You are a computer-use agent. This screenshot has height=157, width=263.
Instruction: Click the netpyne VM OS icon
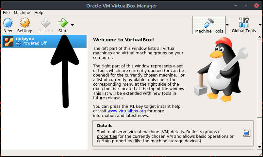[x=8, y=41]
